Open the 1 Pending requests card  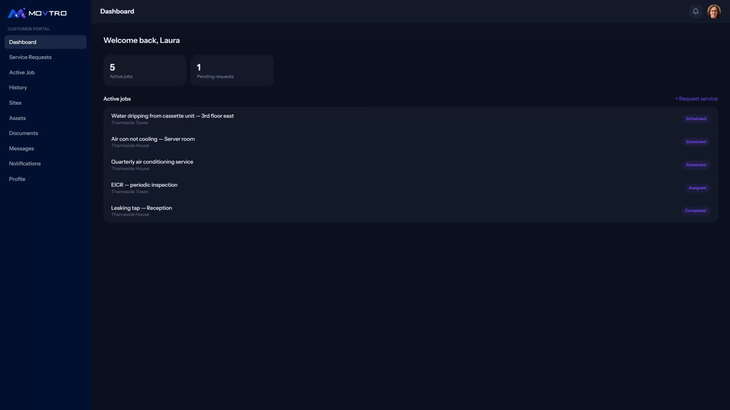pos(232,71)
